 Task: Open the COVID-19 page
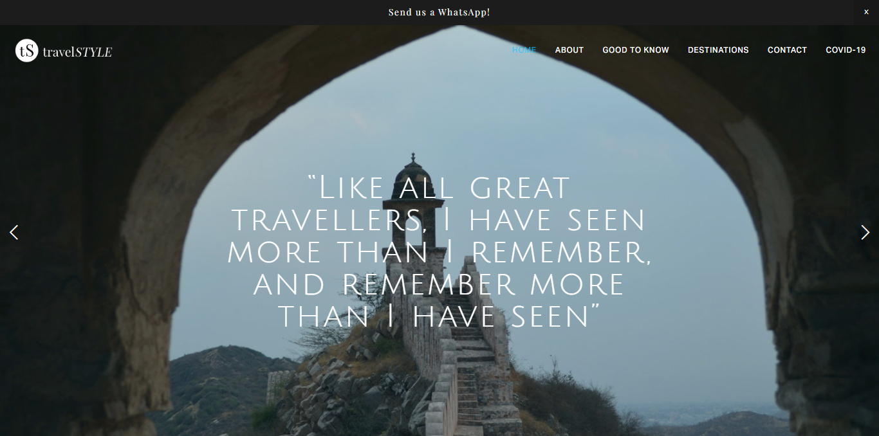click(846, 50)
